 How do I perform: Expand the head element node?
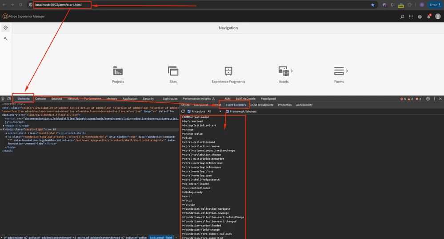tap(4, 126)
